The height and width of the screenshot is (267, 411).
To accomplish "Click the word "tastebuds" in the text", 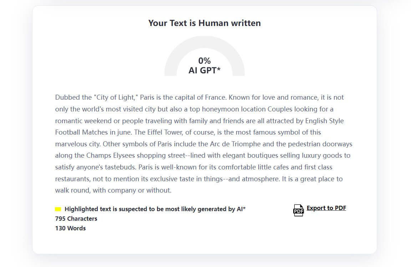I will pyautogui.click(x=120, y=167).
